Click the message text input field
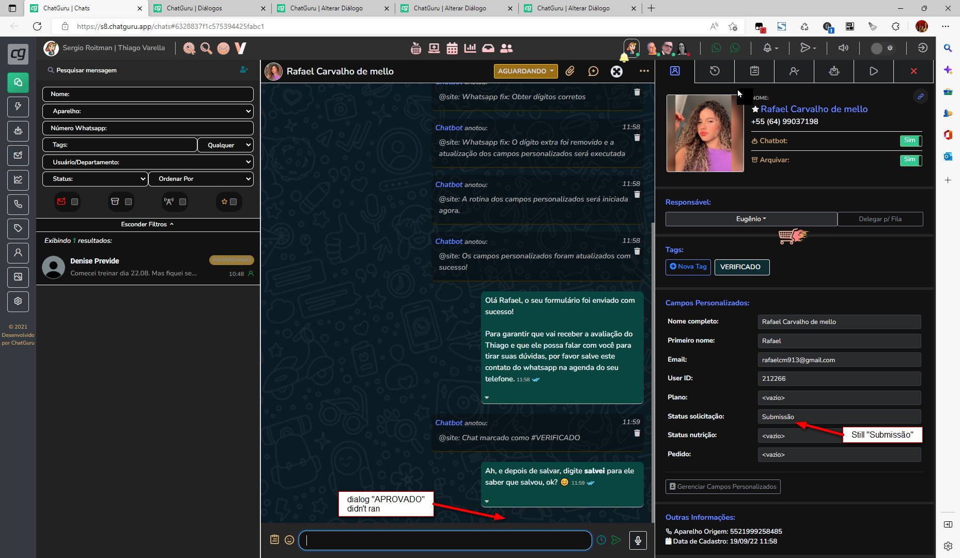This screenshot has height=558, width=960. [x=445, y=540]
